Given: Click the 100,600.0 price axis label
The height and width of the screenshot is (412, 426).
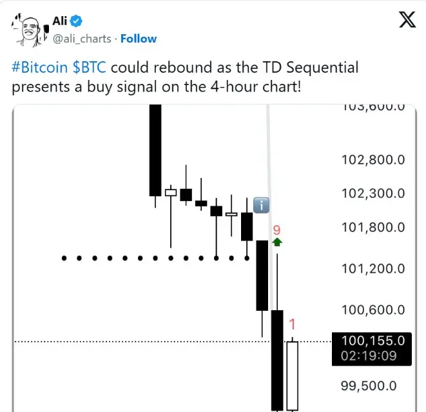Looking at the screenshot, I should tap(373, 309).
